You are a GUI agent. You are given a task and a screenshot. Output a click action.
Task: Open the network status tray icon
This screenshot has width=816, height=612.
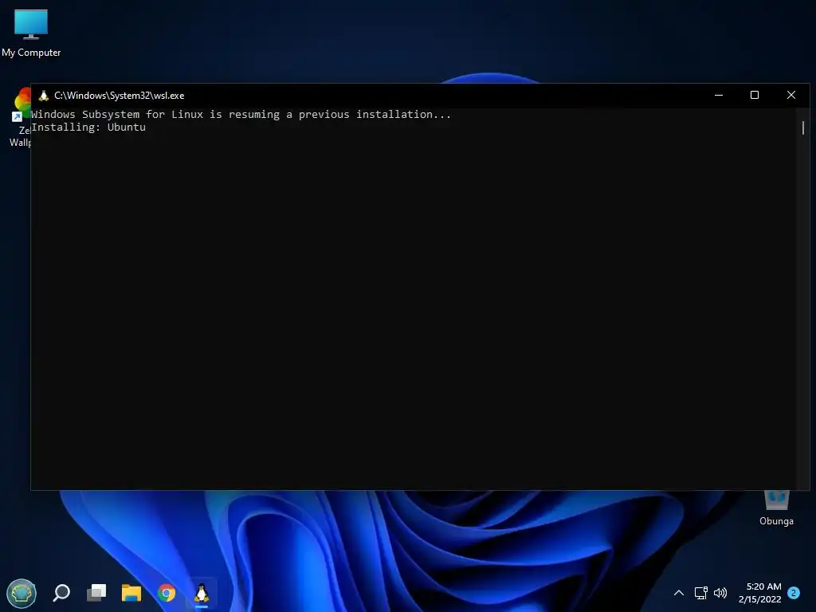tap(700, 593)
